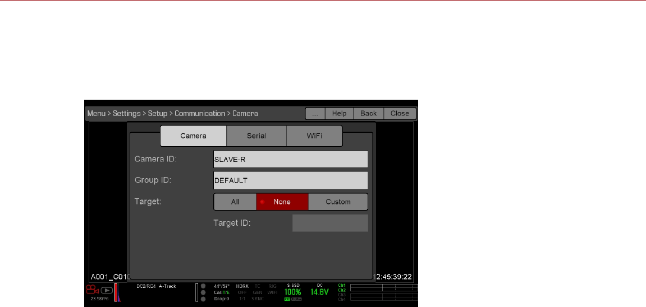The width and height of the screenshot is (646, 307).
Task: Open the WiFi tab
Action: [314, 136]
